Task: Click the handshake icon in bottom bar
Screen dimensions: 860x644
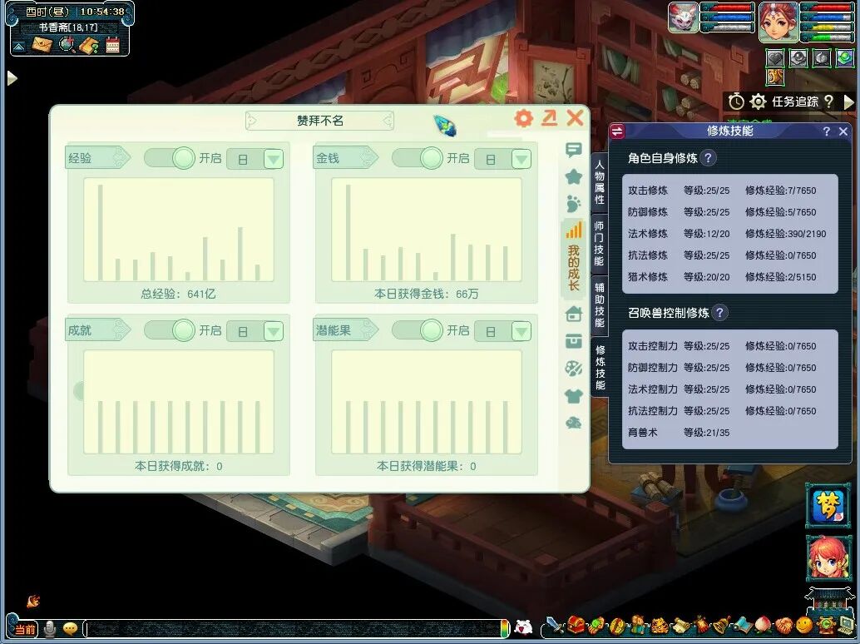Action: point(783,626)
